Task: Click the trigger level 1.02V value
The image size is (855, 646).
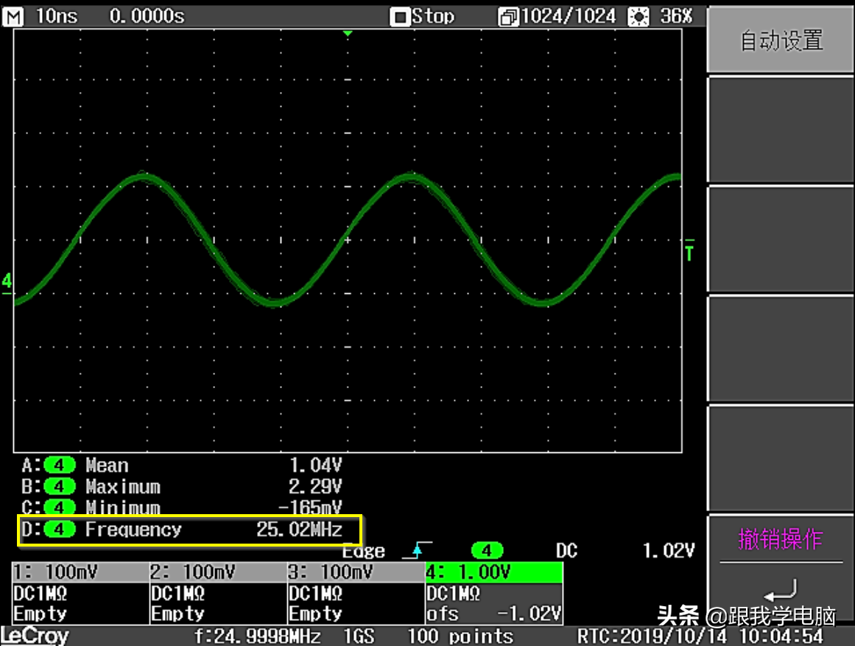Action: [x=669, y=550]
